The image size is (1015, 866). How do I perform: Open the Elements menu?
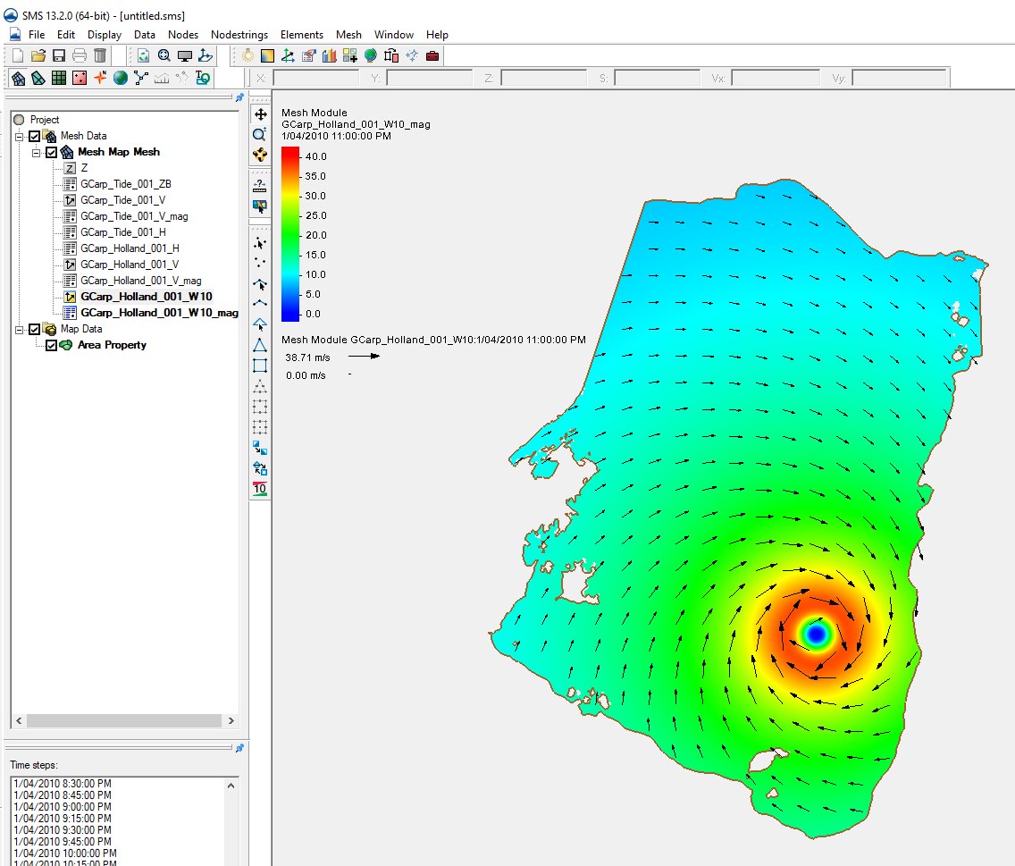[x=301, y=35]
